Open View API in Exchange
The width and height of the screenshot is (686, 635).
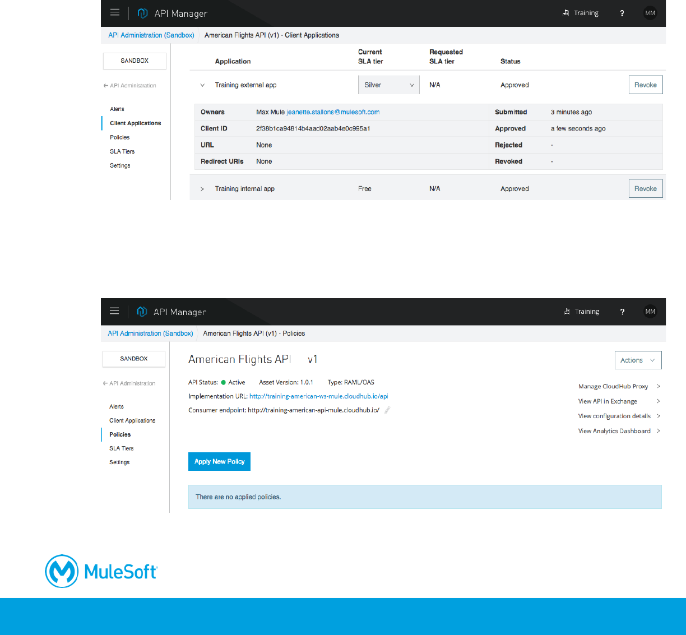coord(619,401)
